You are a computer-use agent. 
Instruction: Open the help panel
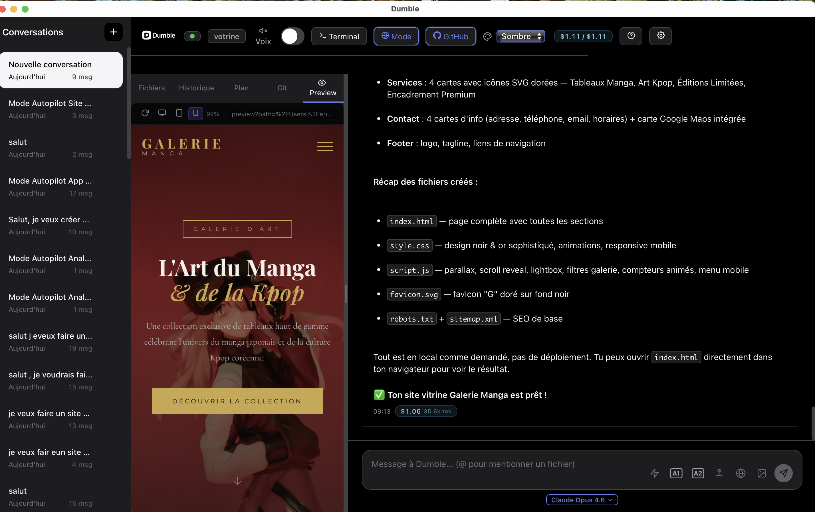pos(631,36)
